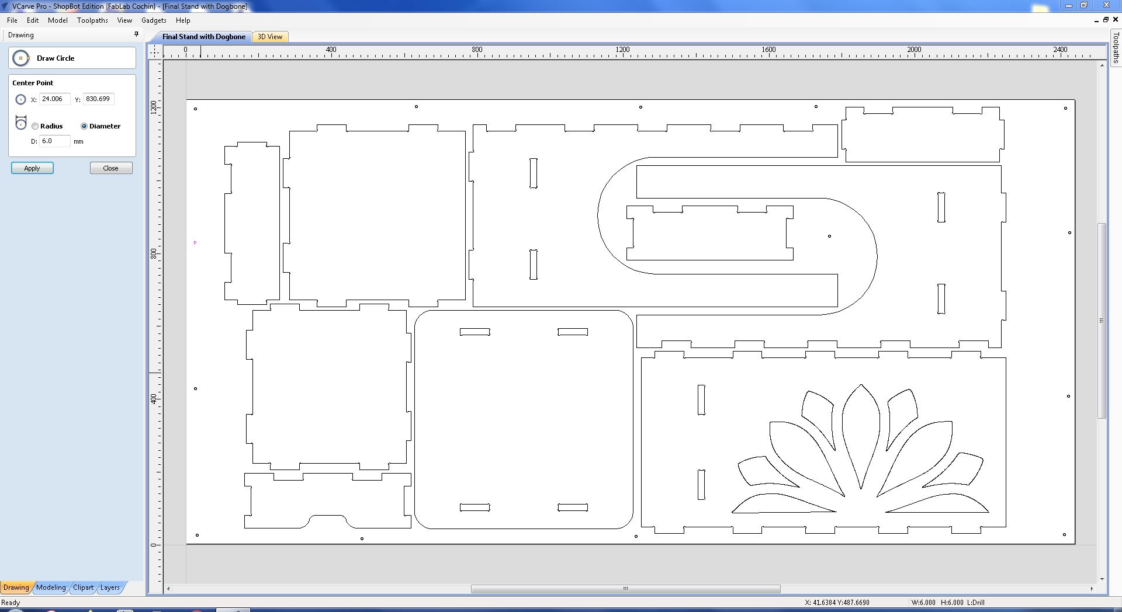Click the small circle near the oval track center
Viewport: 1122px width, 612px height.
tap(829, 237)
